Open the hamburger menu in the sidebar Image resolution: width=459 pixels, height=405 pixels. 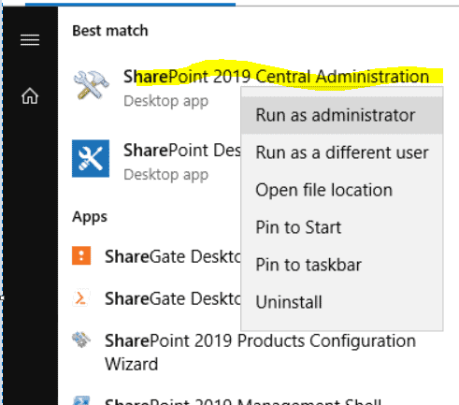(x=30, y=40)
